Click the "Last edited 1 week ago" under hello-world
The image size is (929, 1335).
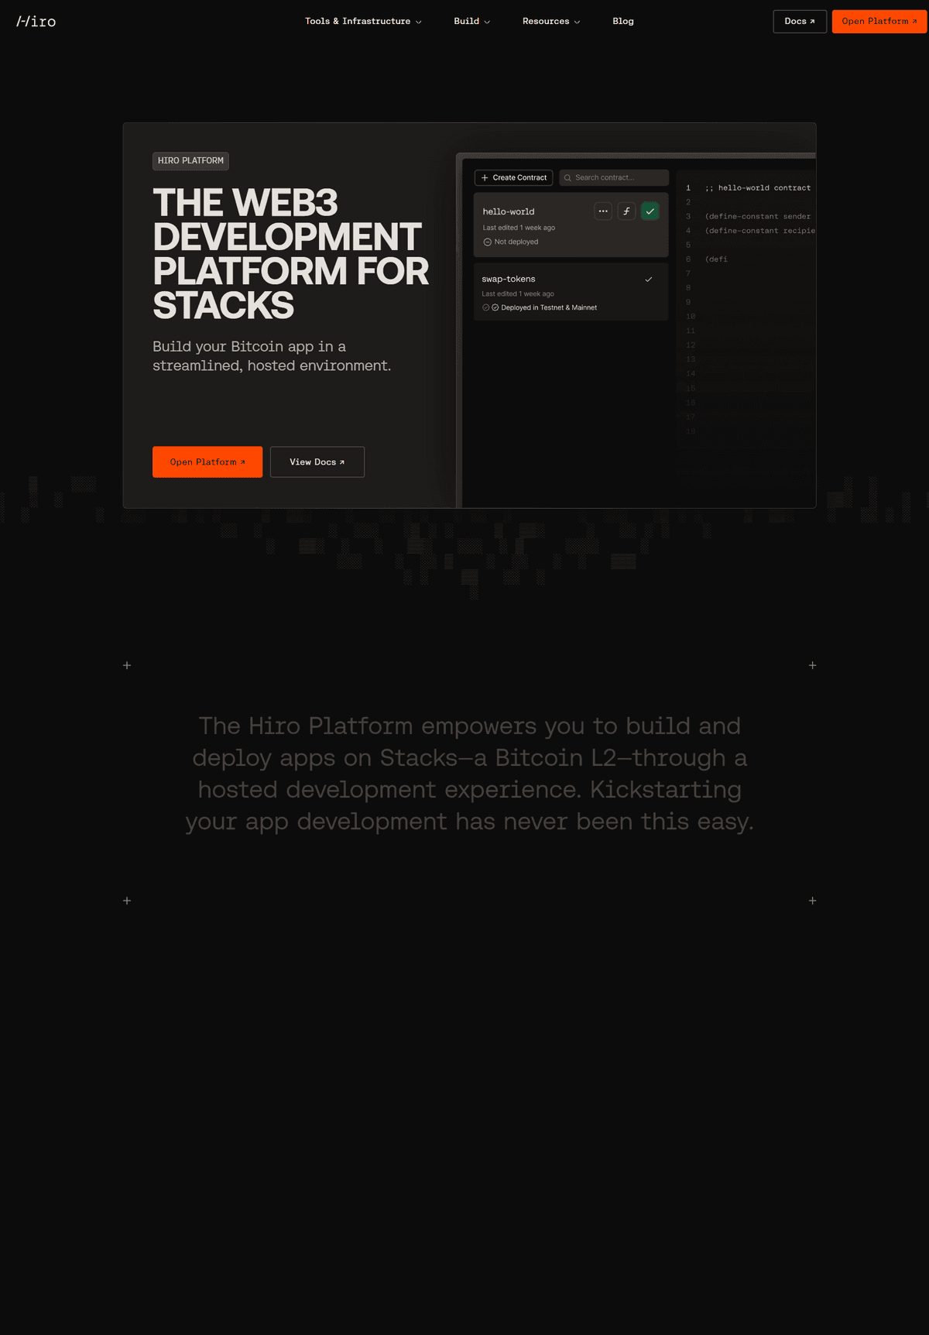[x=519, y=228]
